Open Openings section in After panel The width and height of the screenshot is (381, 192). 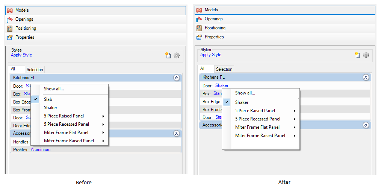(x=285, y=19)
